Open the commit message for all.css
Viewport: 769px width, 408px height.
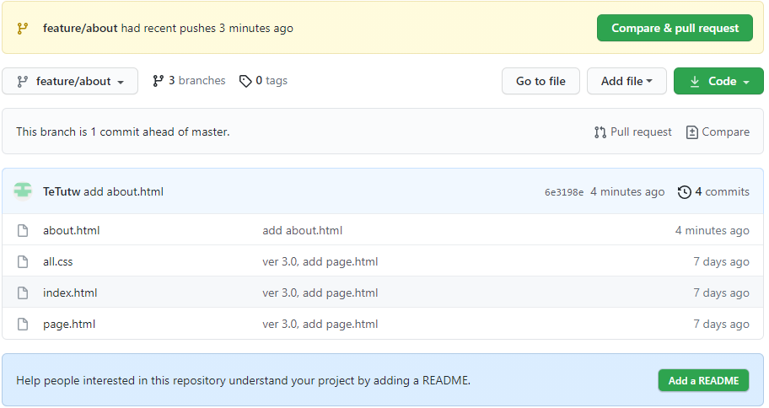point(320,261)
